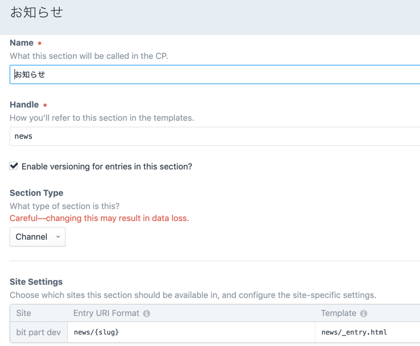Click the Template column header text
The height and width of the screenshot is (346, 420).
(x=339, y=313)
